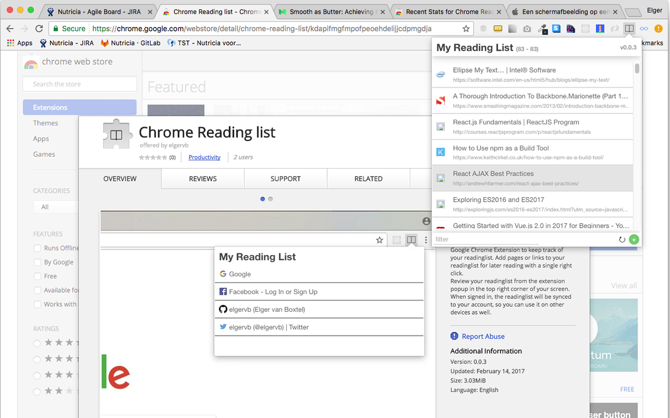670x418 pixels.
Task: Open the Chrome Reading list extension icon
Action: (629, 29)
